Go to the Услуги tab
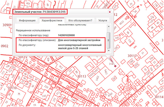Viewport: 164px width, 107px height. click(103, 20)
